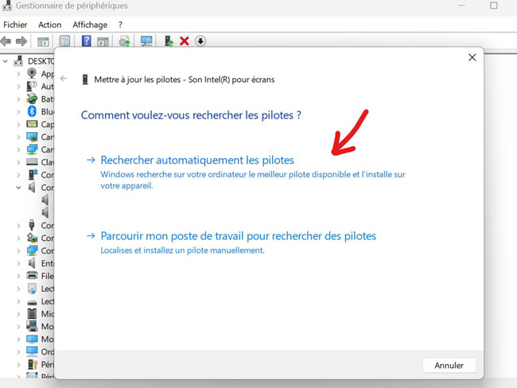This screenshot has width=517, height=388.
Task: Select the Cla tree row label
Action: [48, 162]
